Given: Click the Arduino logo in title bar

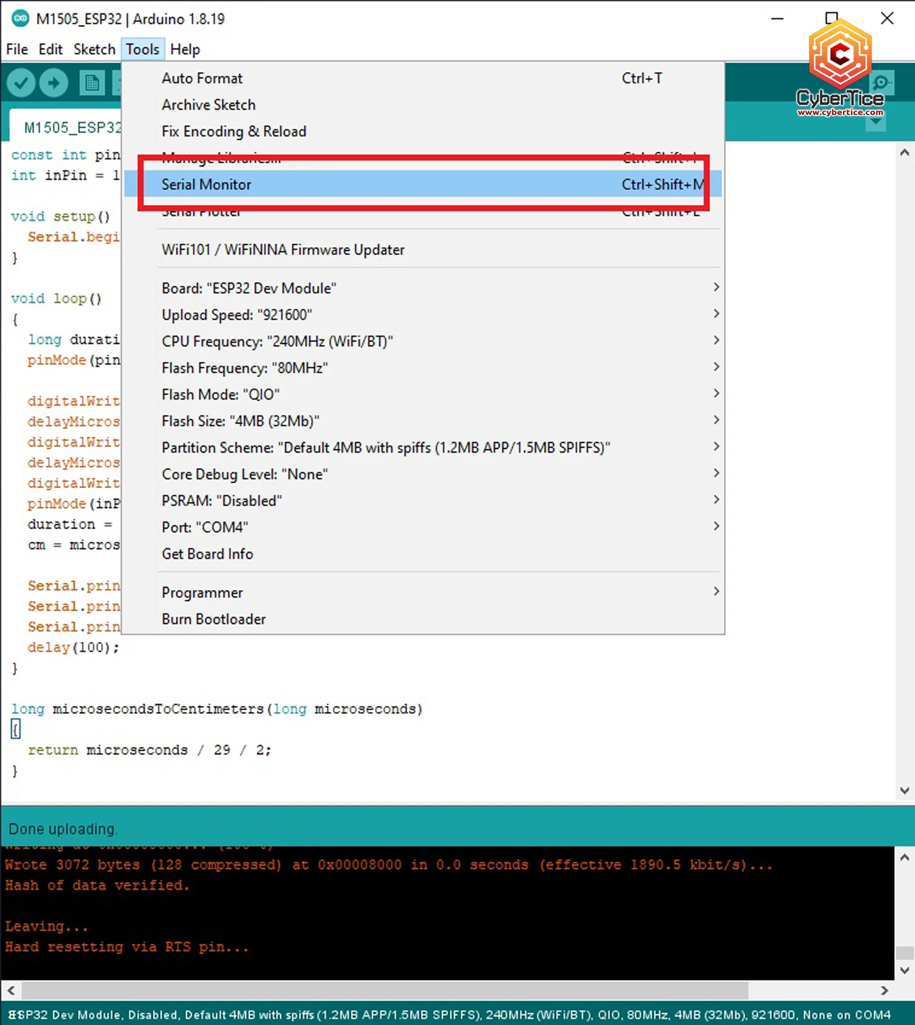Looking at the screenshot, I should [20, 19].
